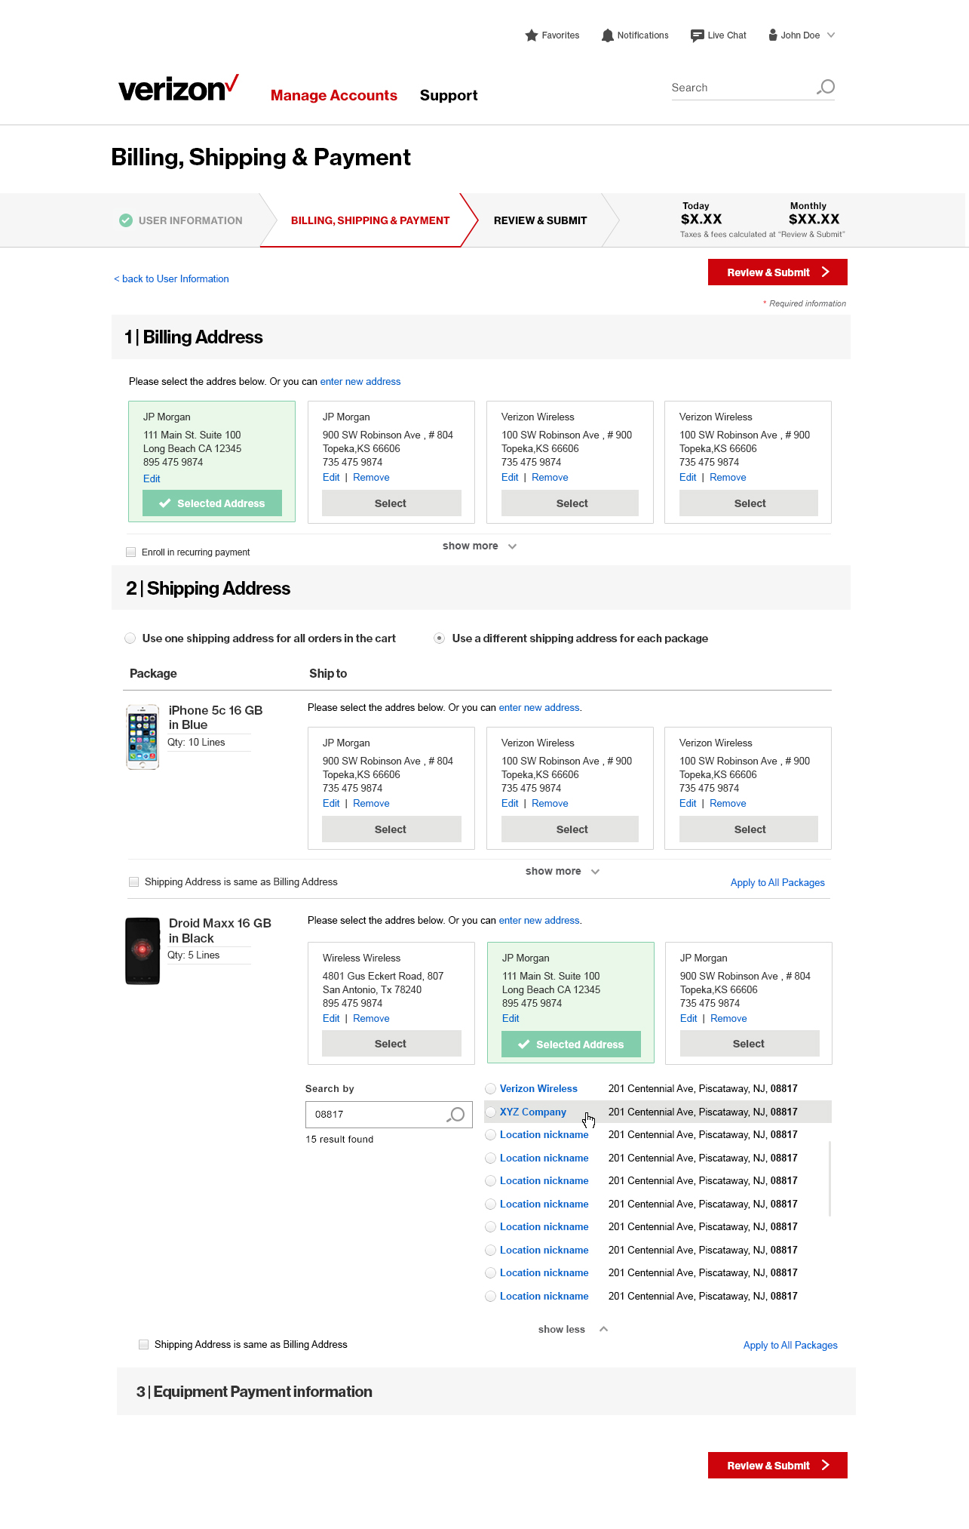Select iPhone 5c JP Morgan shipping address
This screenshot has width=969, height=1529.
pyautogui.click(x=391, y=829)
